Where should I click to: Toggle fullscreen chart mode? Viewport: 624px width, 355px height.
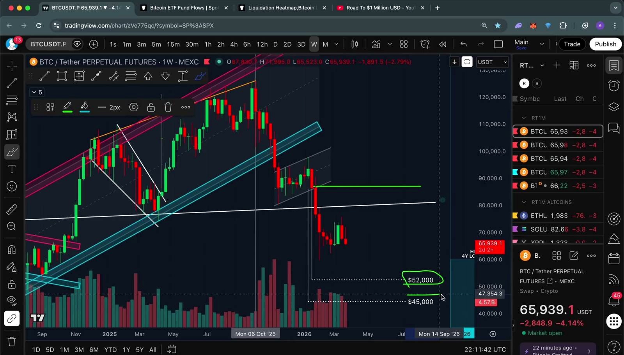(498, 44)
